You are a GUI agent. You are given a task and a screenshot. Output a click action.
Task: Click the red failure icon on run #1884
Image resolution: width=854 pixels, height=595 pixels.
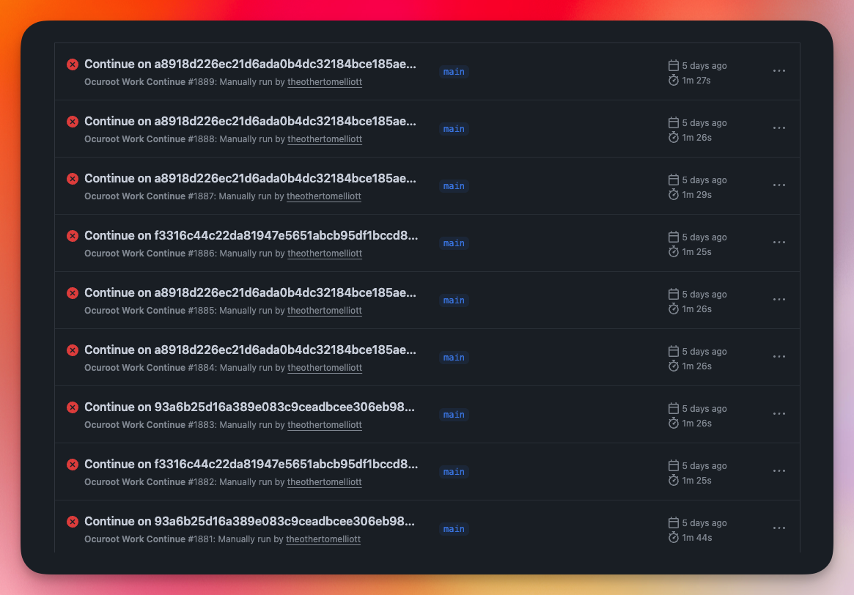72,350
